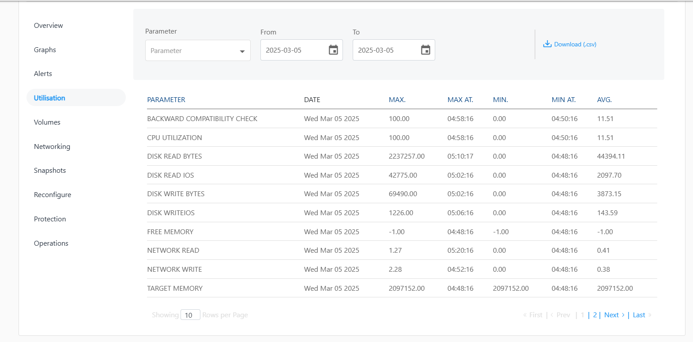
Task: Open the To date calendar icon
Action: click(426, 50)
